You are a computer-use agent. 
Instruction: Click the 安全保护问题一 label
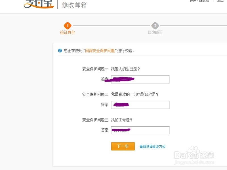pyautogui.click(x=95, y=69)
